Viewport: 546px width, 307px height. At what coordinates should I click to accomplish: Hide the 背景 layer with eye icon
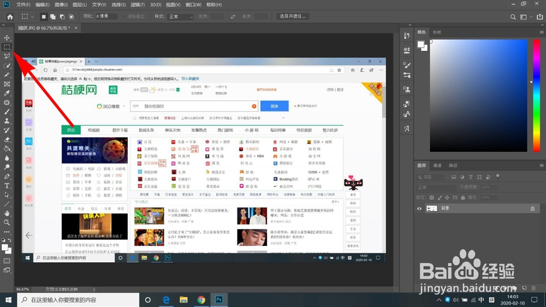point(419,208)
